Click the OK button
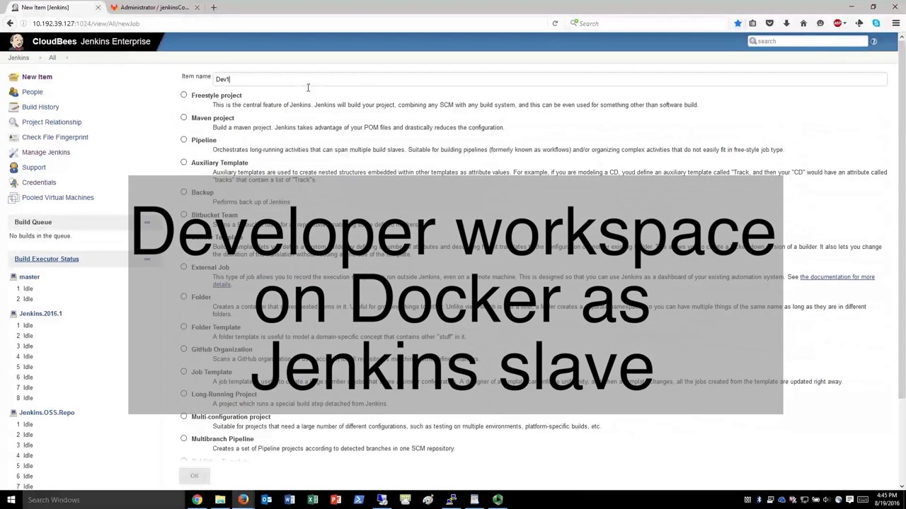This screenshot has height=509, width=906. click(x=194, y=476)
